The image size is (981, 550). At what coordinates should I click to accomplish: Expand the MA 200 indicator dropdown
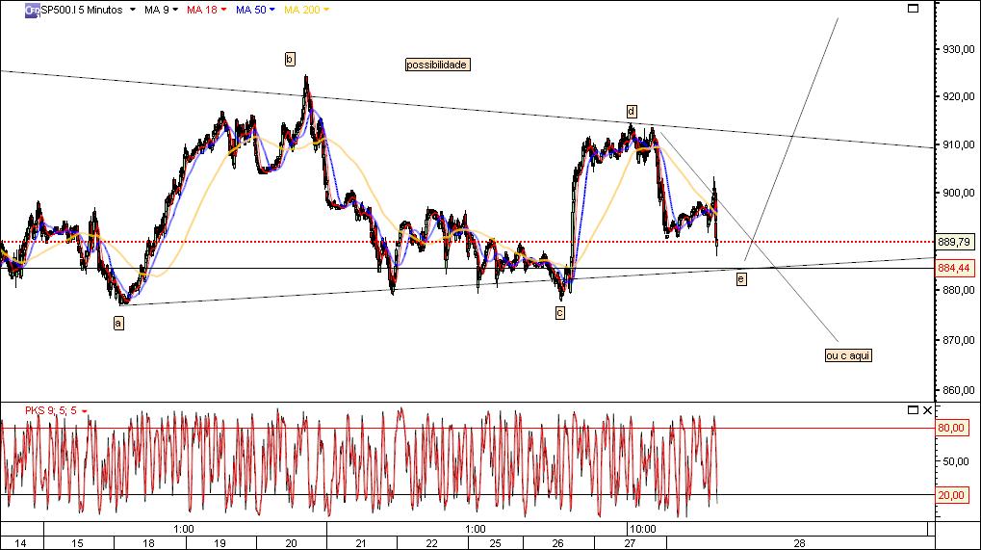pyautogui.click(x=326, y=10)
